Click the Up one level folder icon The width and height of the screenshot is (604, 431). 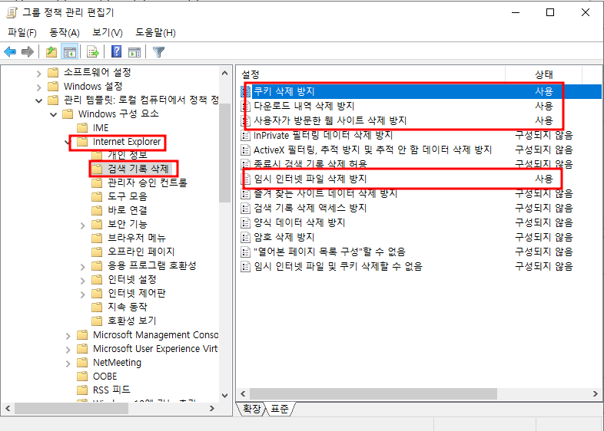[51, 51]
